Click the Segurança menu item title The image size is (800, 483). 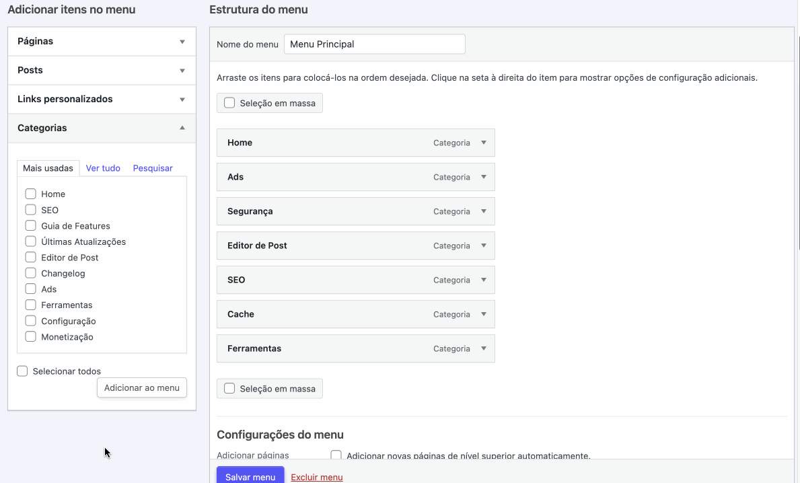pos(250,211)
